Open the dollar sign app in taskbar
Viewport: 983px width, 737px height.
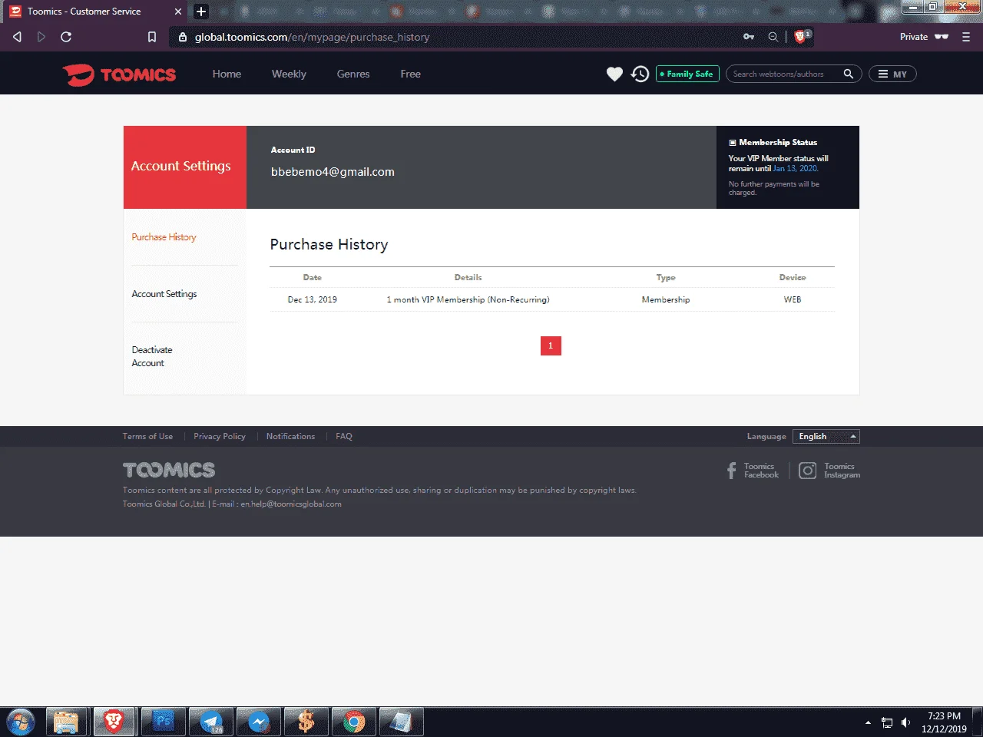(306, 722)
